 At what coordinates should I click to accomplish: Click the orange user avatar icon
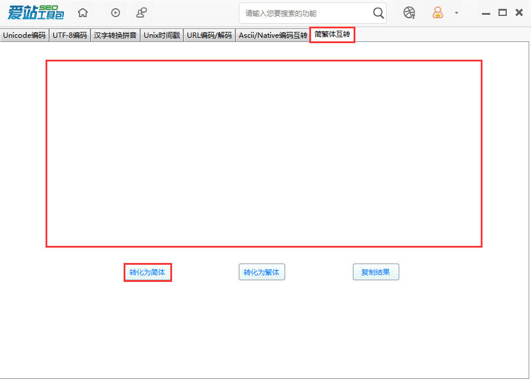click(438, 13)
